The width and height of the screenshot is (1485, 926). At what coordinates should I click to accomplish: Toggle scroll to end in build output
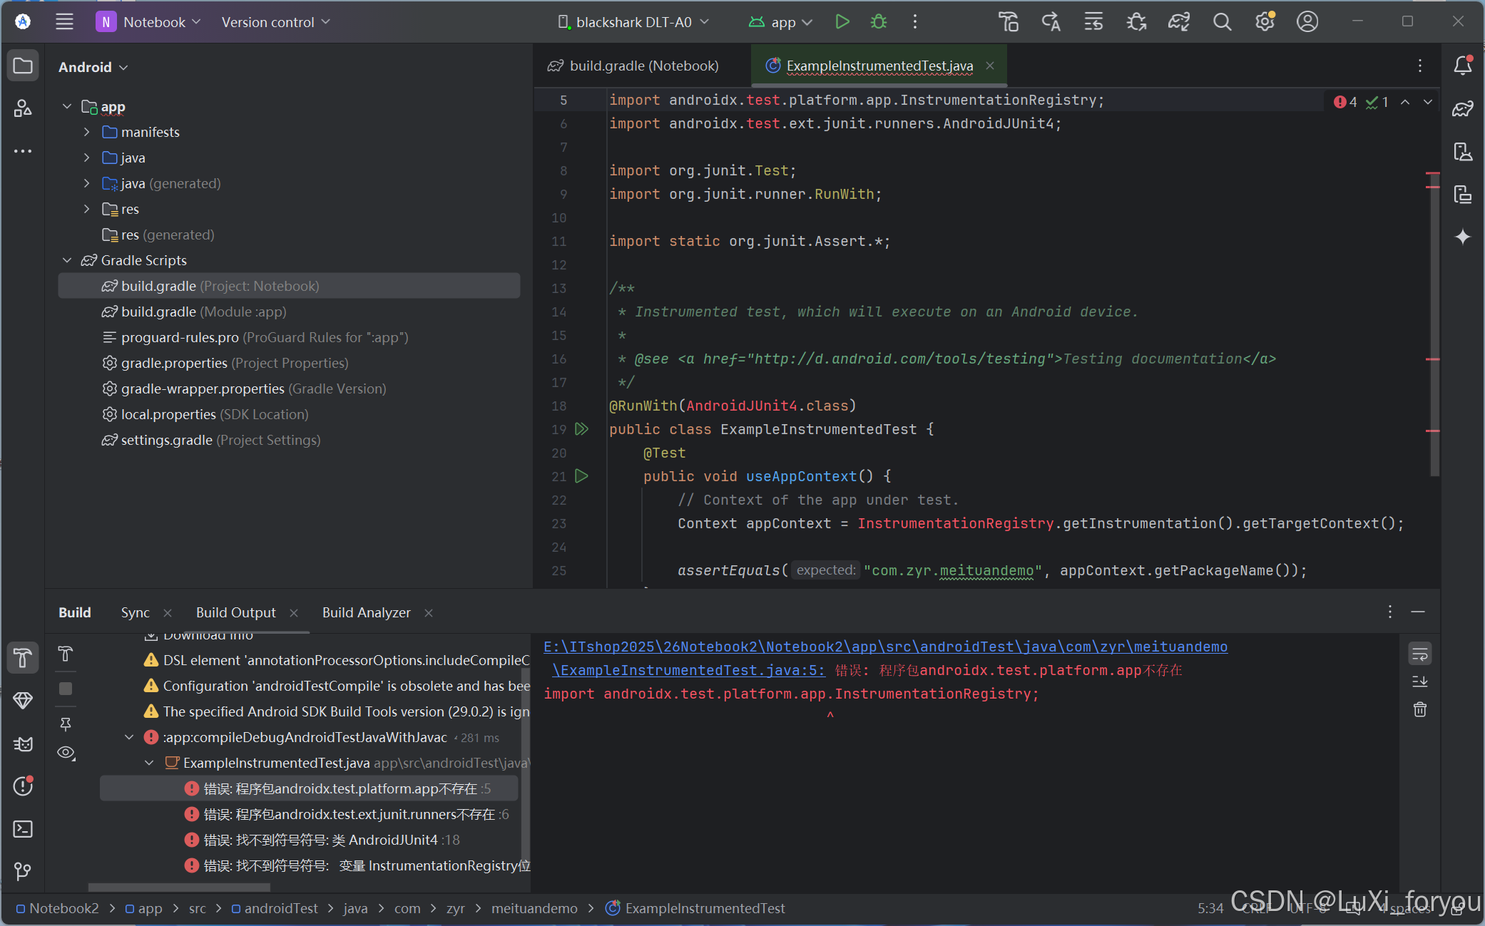(1419, 681)
